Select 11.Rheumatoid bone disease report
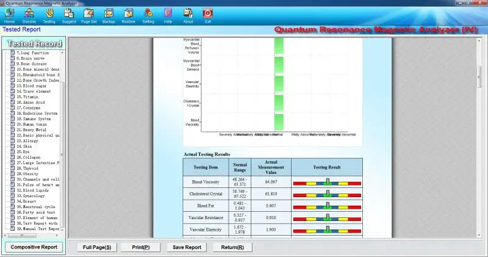The height and width of the screenshot is (257, 488). click(x=38, y=74)
